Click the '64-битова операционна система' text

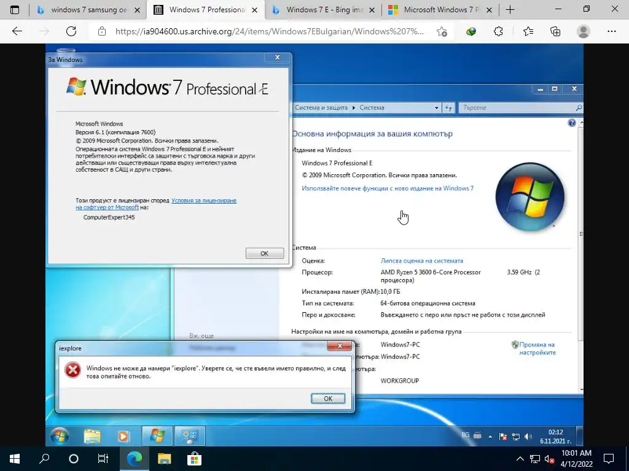pyautogui.click(x=428, y=304)
